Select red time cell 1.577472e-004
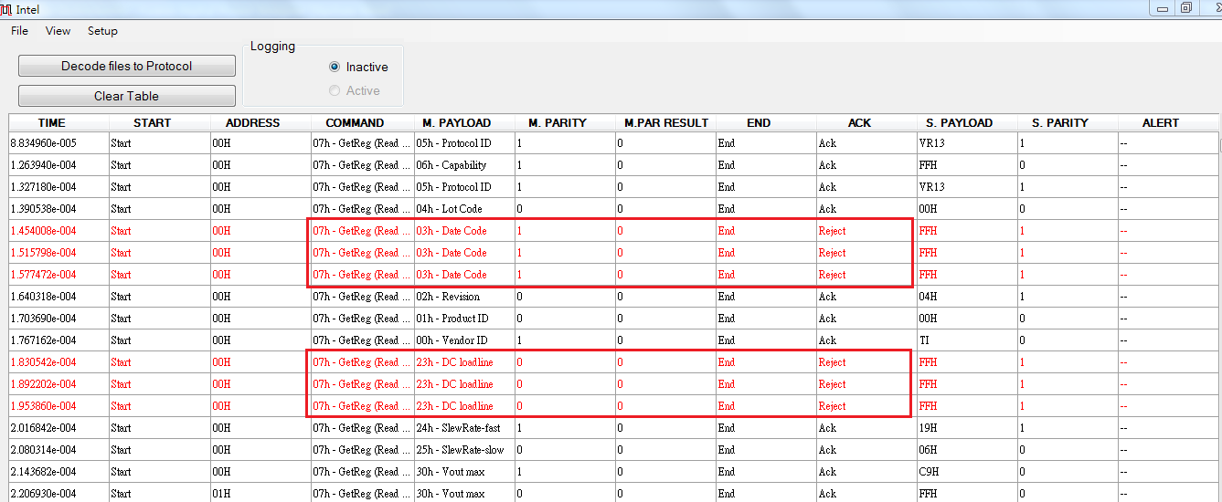The height and width of the screenshot is (502, 1222). click(x=59, y=275)
